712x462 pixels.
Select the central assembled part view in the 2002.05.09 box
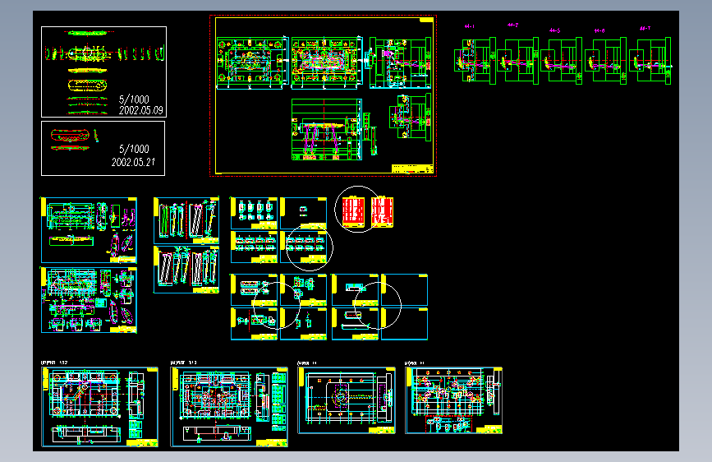tap(89, 53)
